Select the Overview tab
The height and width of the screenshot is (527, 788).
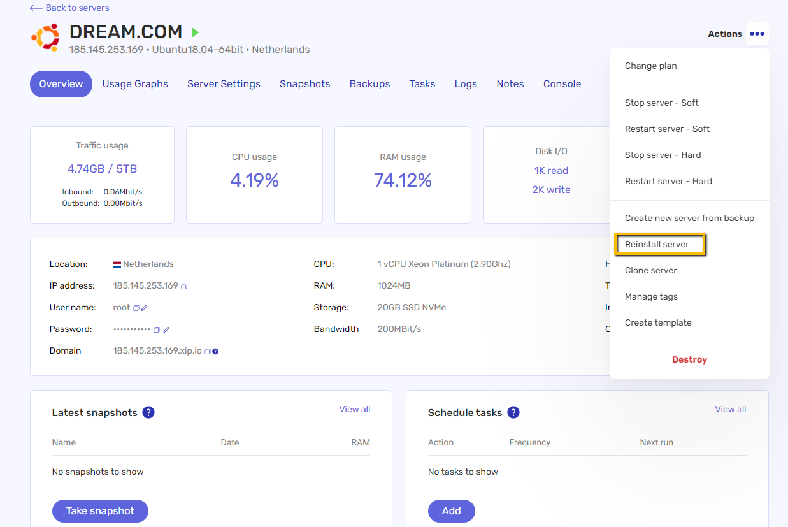pyautogui.click(x=61, y=84)
